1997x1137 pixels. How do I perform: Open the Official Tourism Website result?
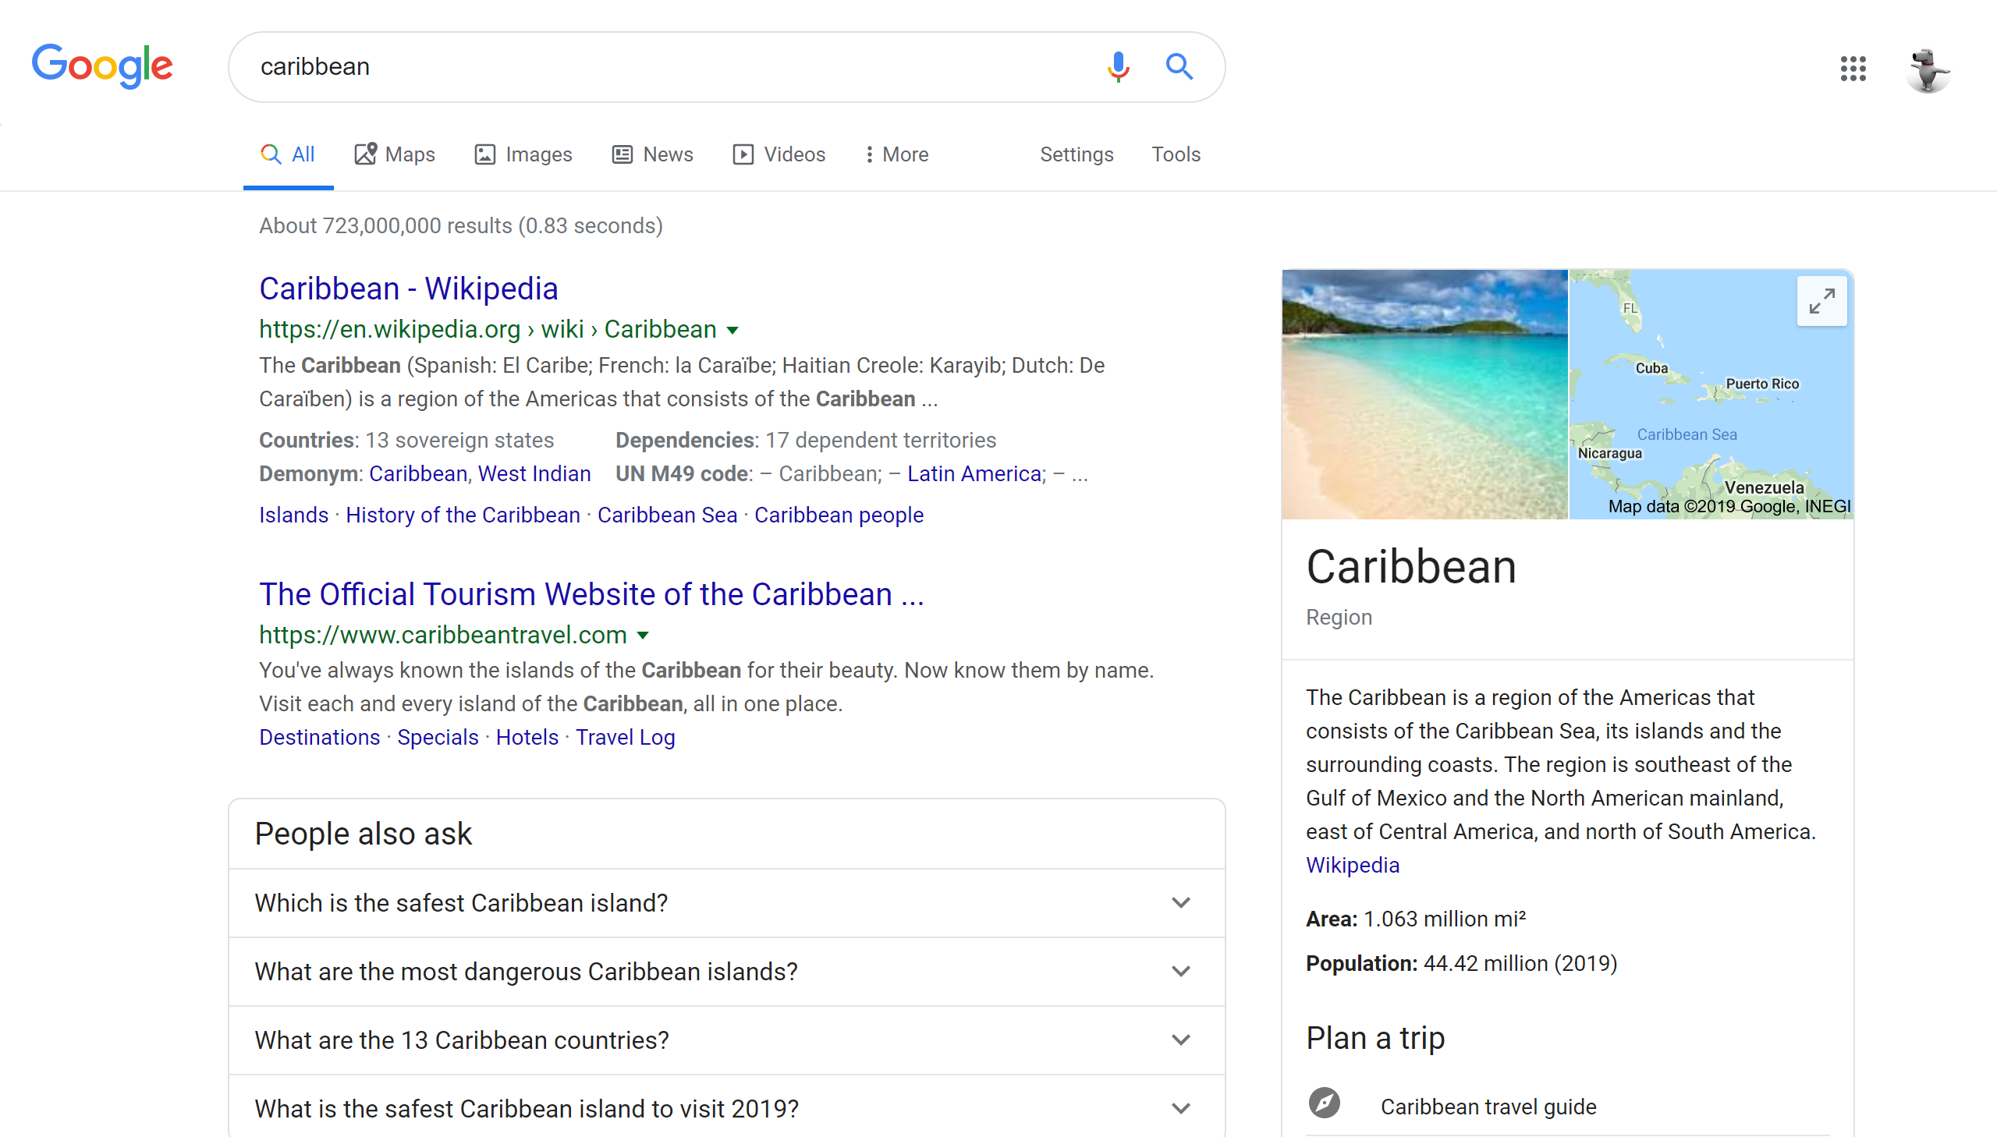[591, 594]
